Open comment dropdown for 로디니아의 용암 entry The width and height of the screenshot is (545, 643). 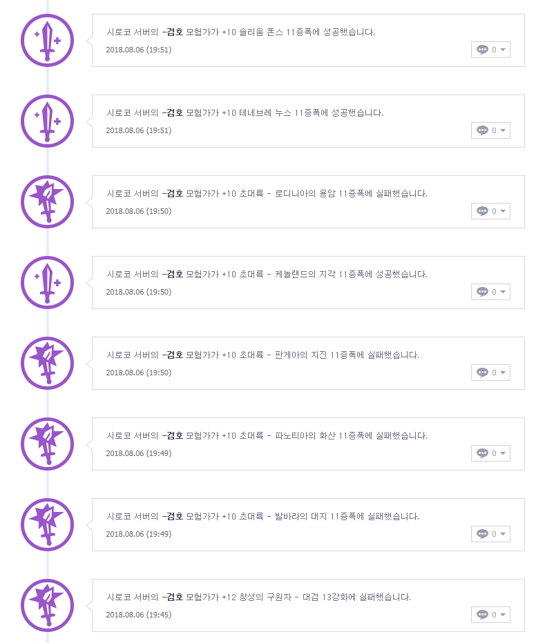tap(490, 211)
